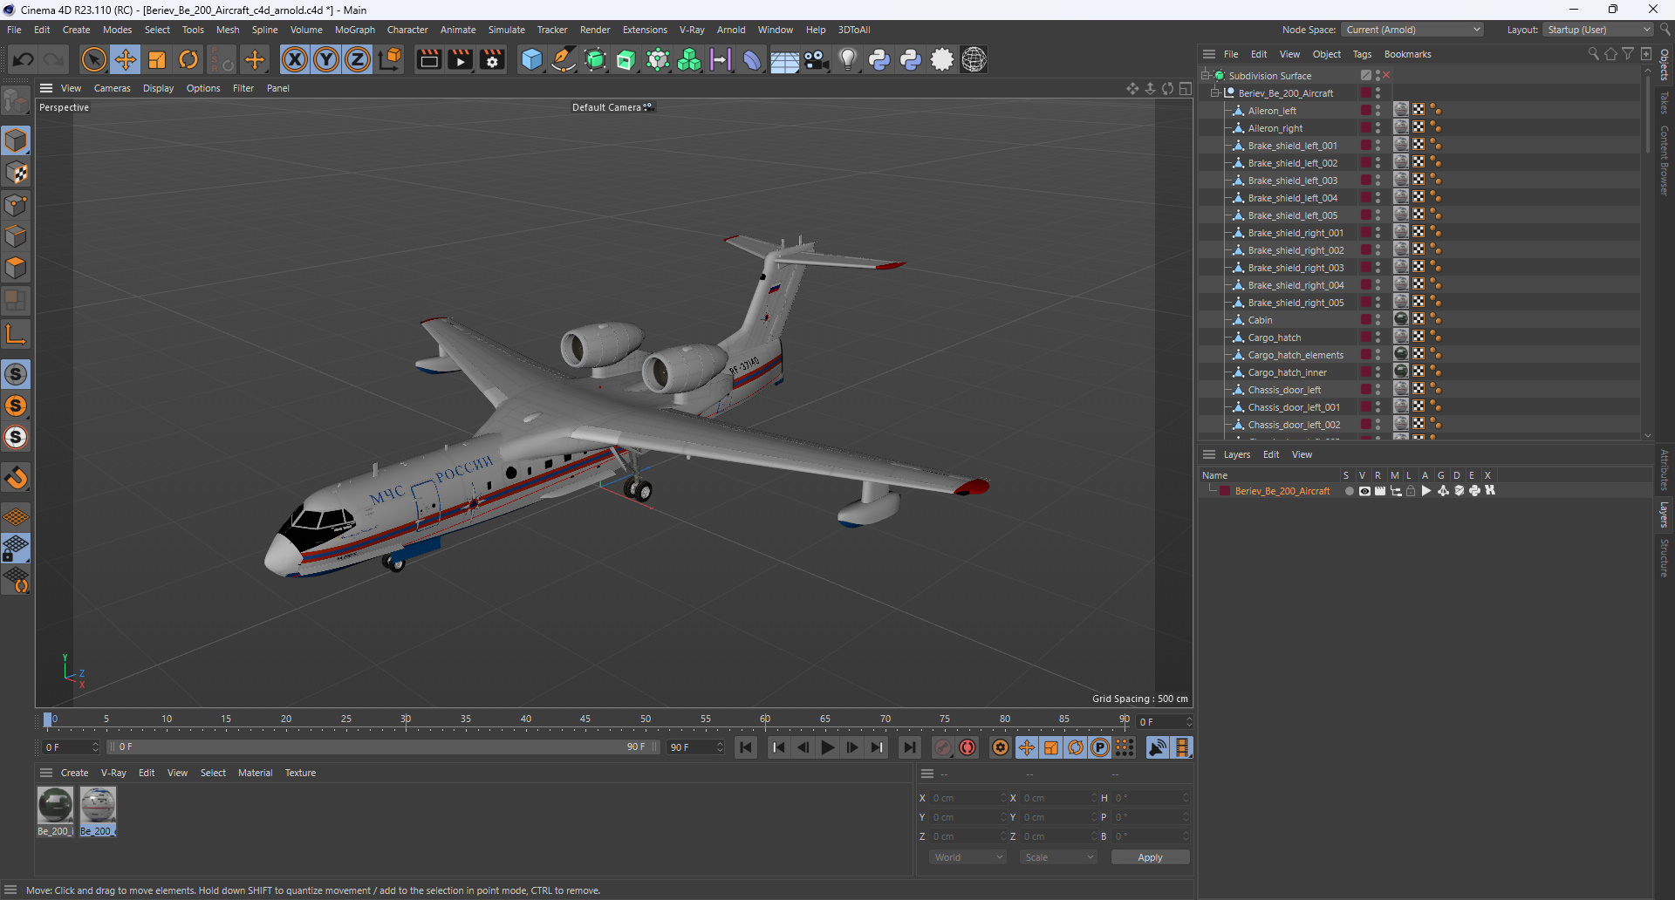Open the viewport Cameras menu
Screen dimensions: 1675x900
click(112, 88)
